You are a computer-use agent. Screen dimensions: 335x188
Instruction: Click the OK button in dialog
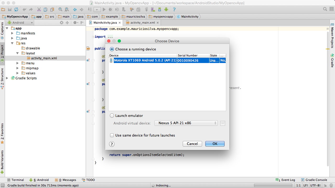(x=215, y=144)
